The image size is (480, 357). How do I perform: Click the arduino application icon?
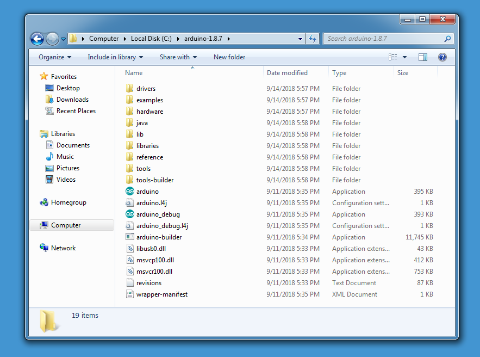click(130, 192)
